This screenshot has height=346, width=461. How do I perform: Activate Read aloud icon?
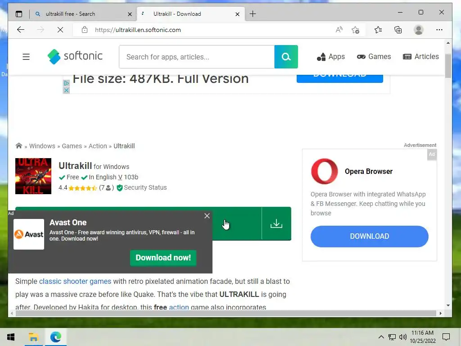tap(339, 30)
